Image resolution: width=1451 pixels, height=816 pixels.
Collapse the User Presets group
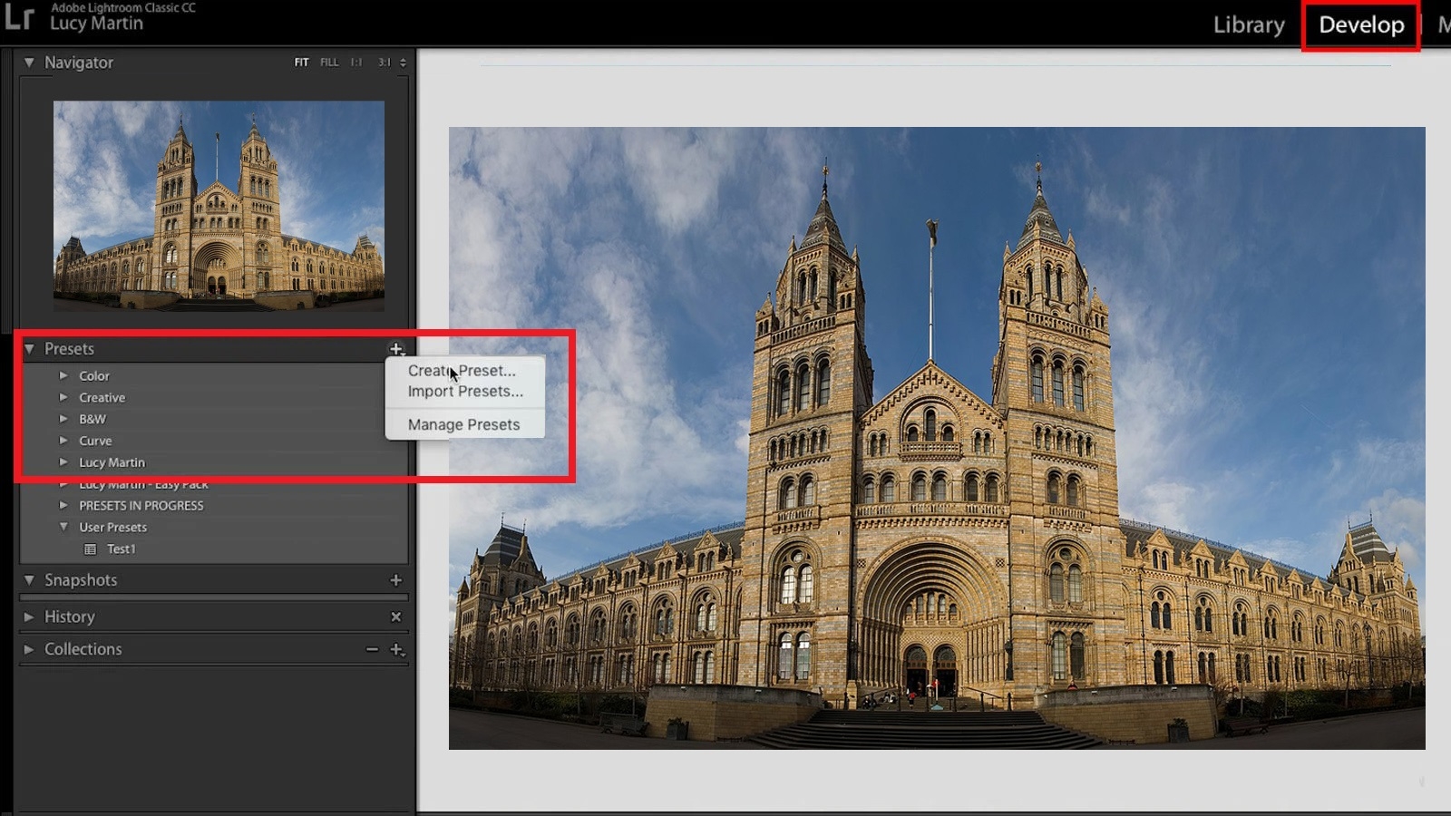(x=63, y=527)
